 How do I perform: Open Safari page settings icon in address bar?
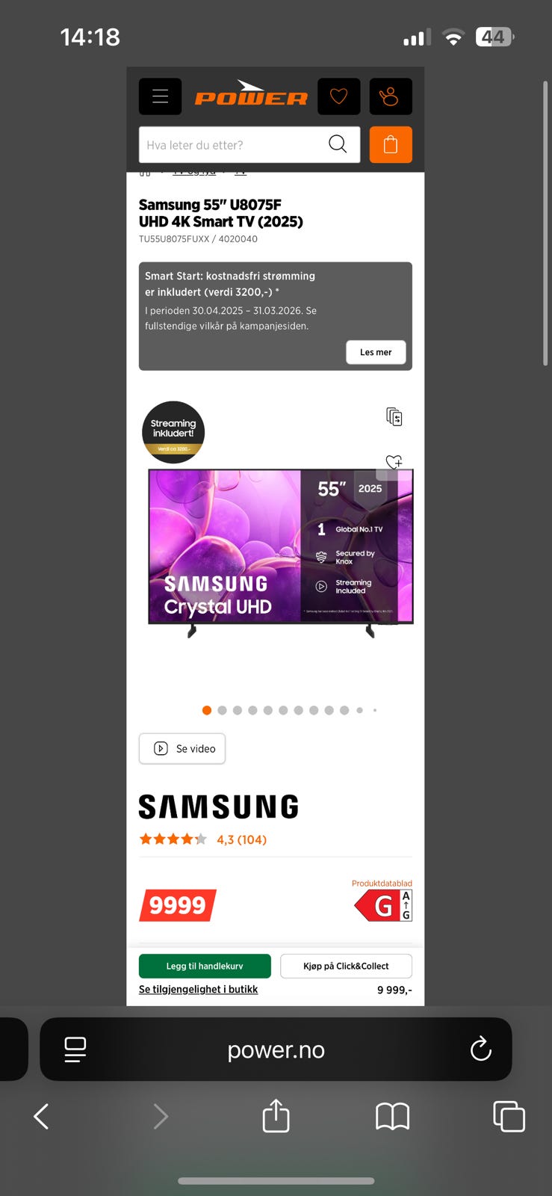(x=75, y=1049)
